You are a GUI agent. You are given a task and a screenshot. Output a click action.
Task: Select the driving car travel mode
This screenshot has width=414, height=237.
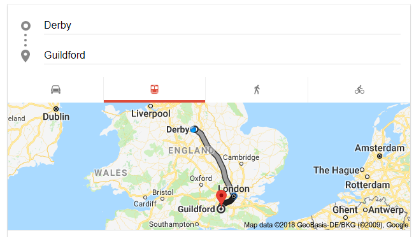pos(55,90)
